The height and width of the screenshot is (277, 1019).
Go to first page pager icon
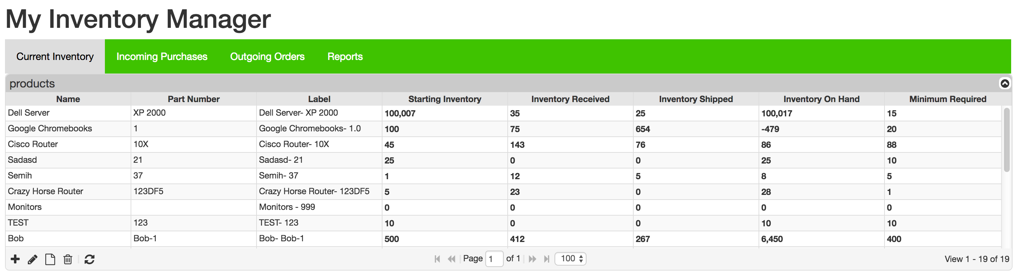click(437, 259)
